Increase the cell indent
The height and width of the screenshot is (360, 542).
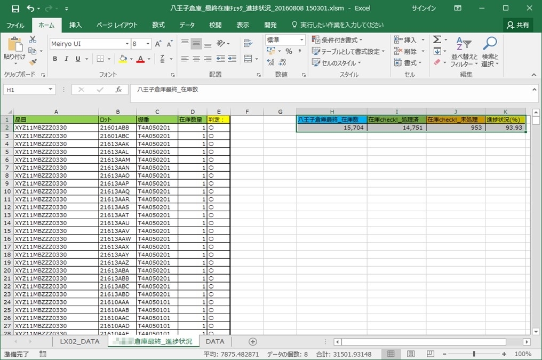232,59
